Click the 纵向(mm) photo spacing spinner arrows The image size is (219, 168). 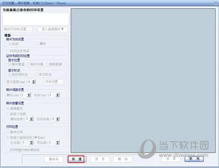click(x=57, y=95)
